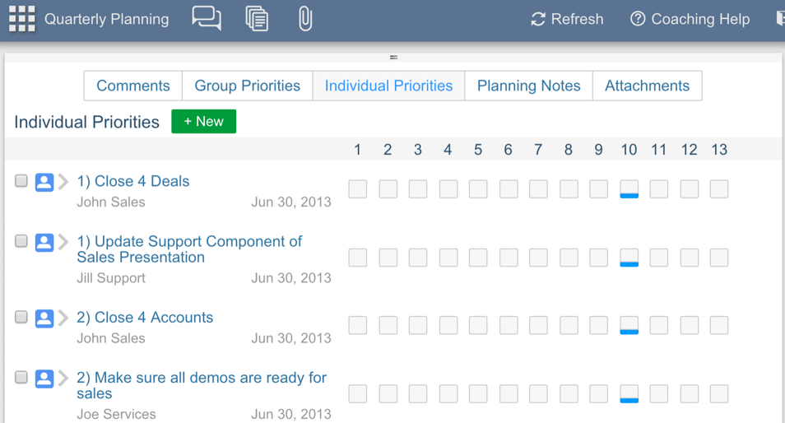
Task: Open the apps grid menu icon
Action: (x=22, y=19)
